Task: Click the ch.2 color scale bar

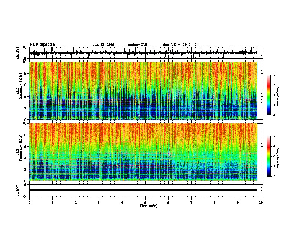Action: 268,156
